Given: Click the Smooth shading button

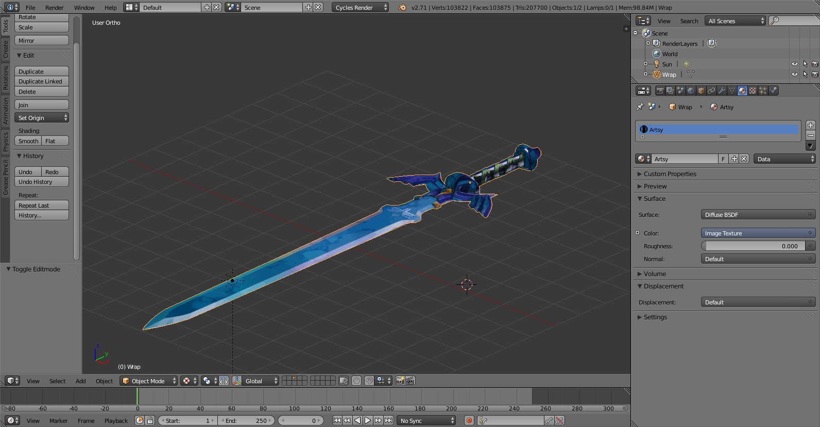Looking at the screenshot, I should (x=28, y=141).
